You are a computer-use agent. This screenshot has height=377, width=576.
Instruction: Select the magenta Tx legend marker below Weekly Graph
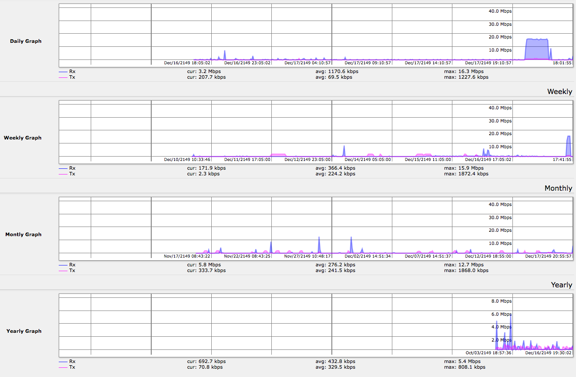[63, 174]
